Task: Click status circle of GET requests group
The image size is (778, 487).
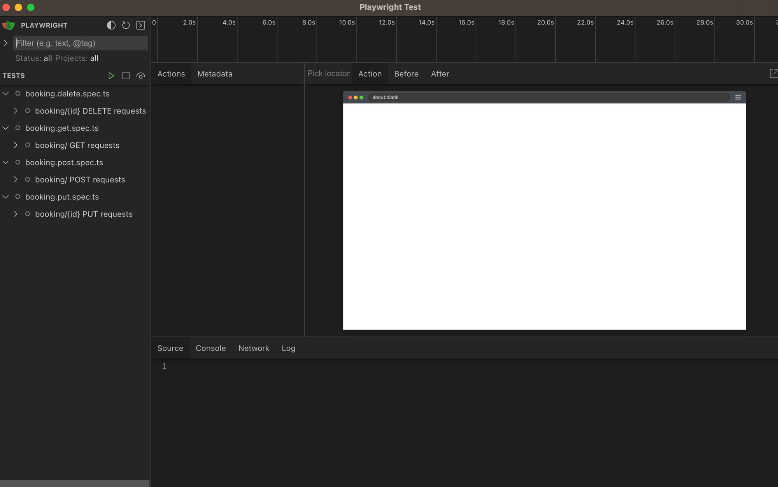Action: point(28,145)
